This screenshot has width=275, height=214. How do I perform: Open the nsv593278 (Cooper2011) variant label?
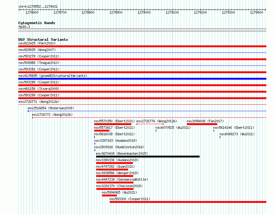pyautogui.click(x=39, y=56)
